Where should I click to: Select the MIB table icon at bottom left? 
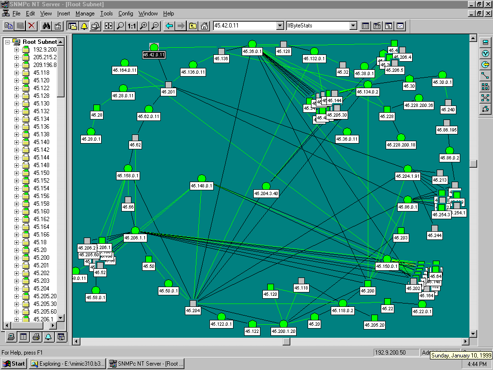[23, 337]
